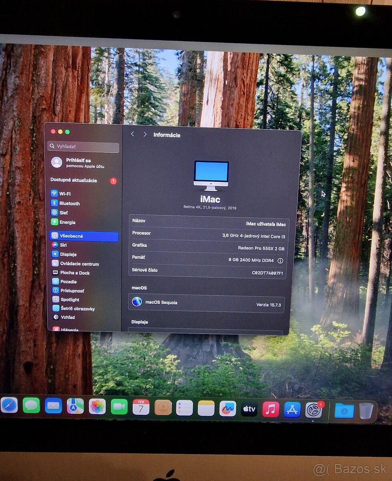Expand the Displeje section below macOS
The image size is (392, 481).
pyautogui.click(x=139, y=322)
